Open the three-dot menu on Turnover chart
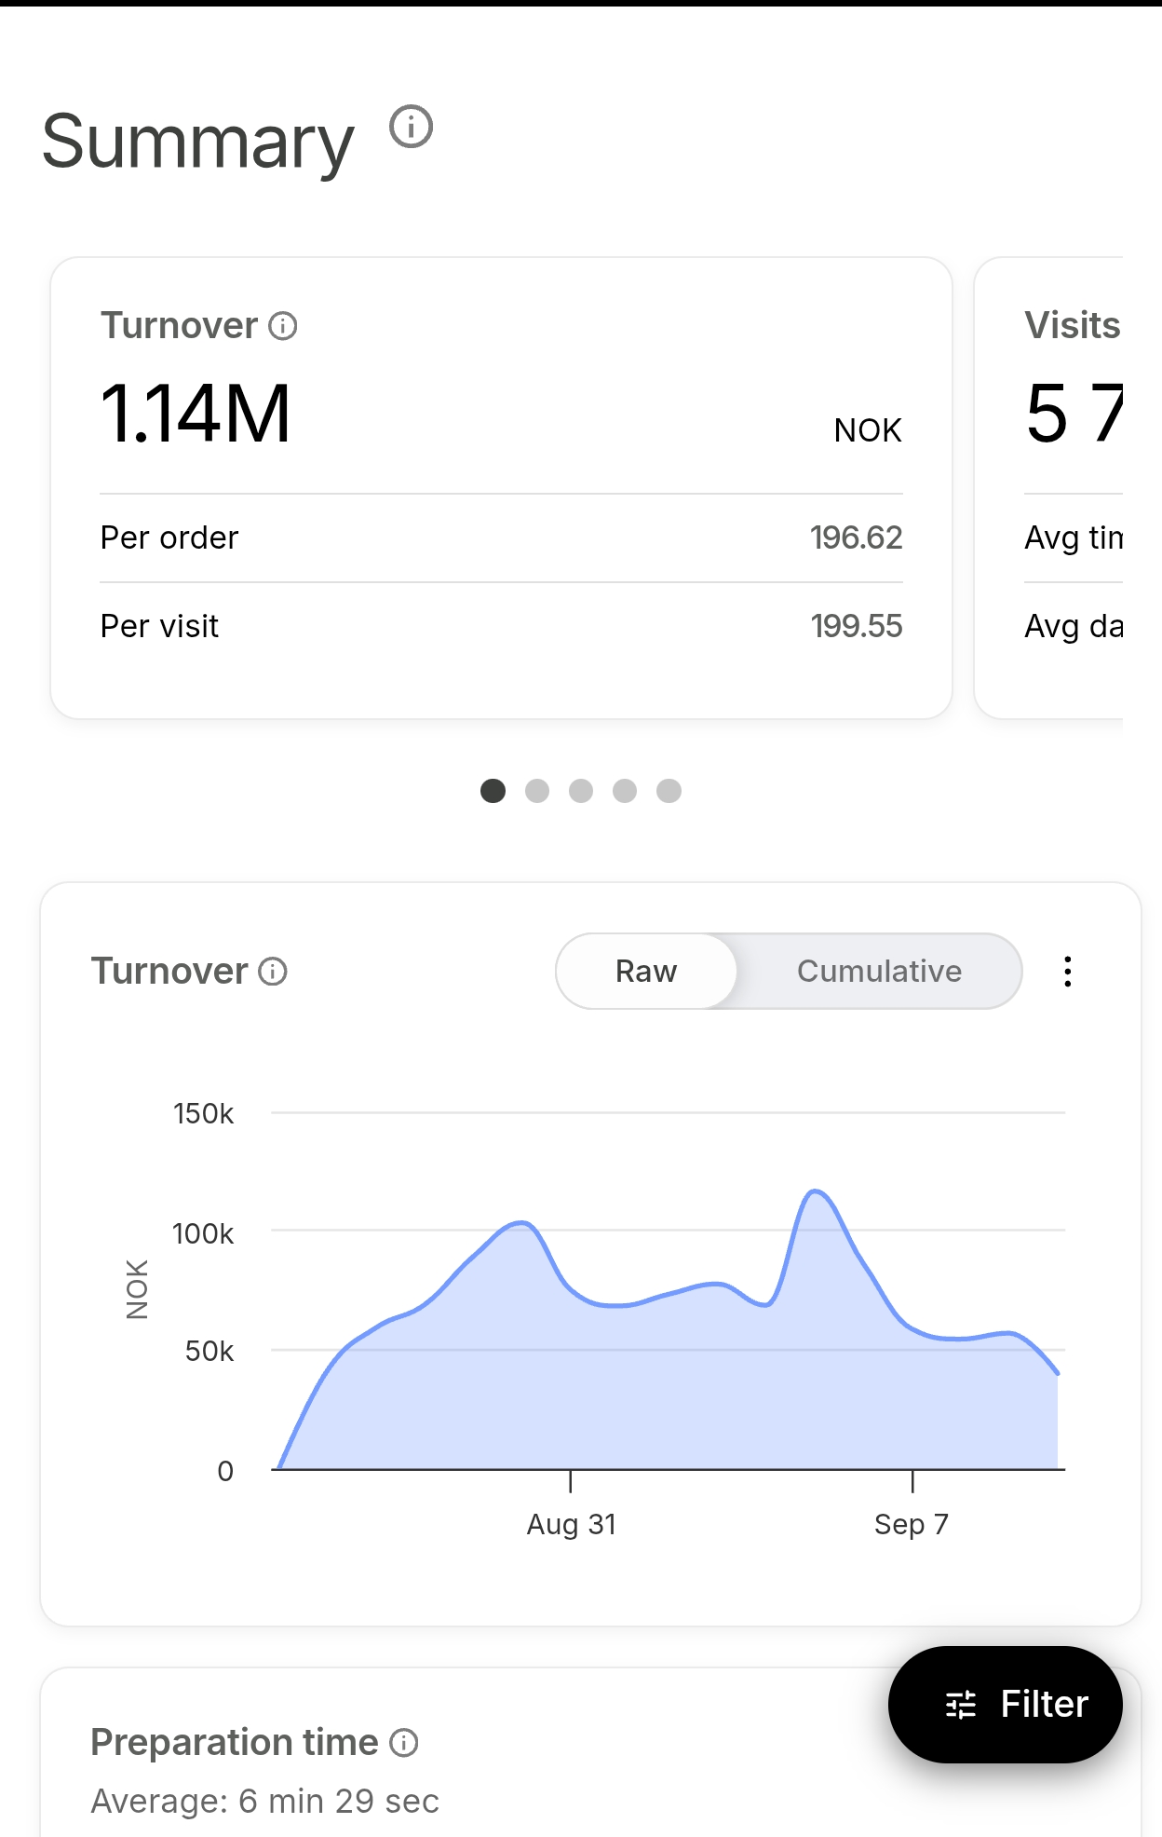Image resolution: width=1162 pixels, height=1837 pixels. 1068,972
